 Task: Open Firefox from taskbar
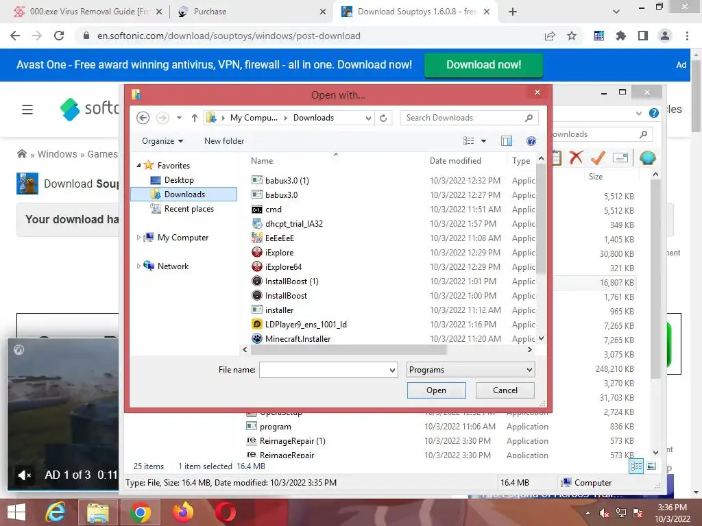182,512
